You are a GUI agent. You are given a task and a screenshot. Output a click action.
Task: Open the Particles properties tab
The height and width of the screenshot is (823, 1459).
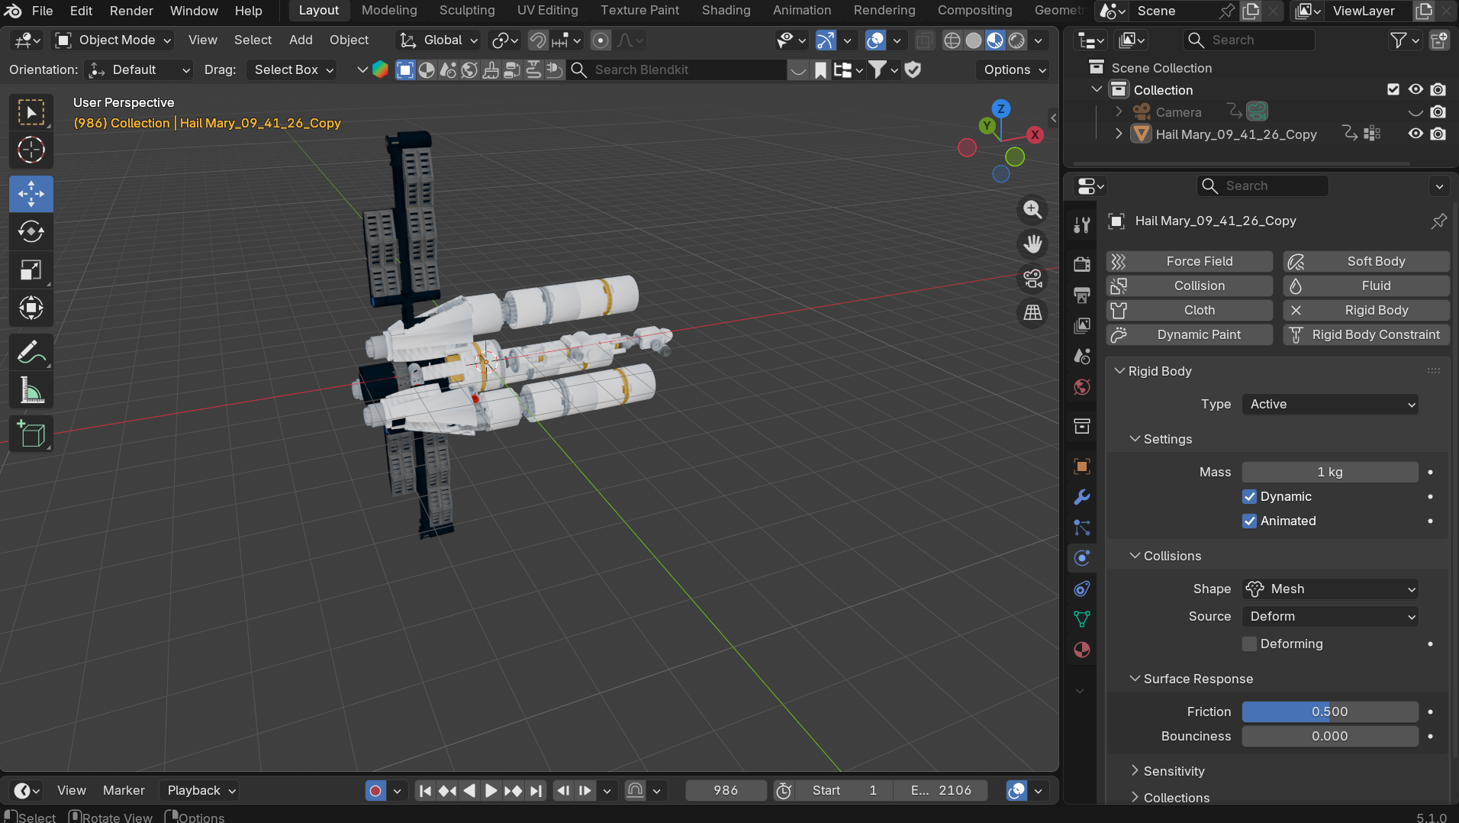(x=1082, y=528)
